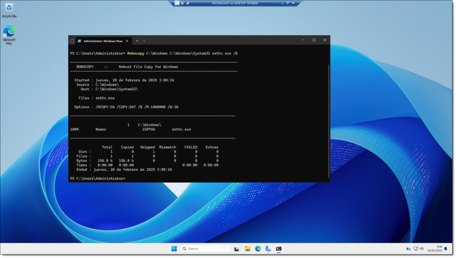Click the shield icon left of terminal tab

(72, 41)
